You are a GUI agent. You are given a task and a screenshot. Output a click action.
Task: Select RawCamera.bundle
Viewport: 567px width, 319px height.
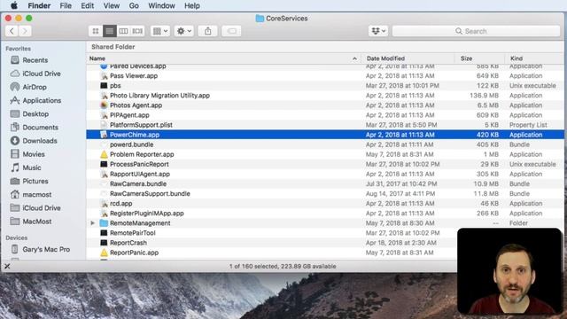pyautogui.click(x=325, y=183)
